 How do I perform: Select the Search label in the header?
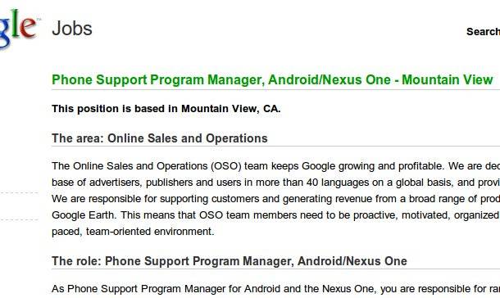point(483,31)
